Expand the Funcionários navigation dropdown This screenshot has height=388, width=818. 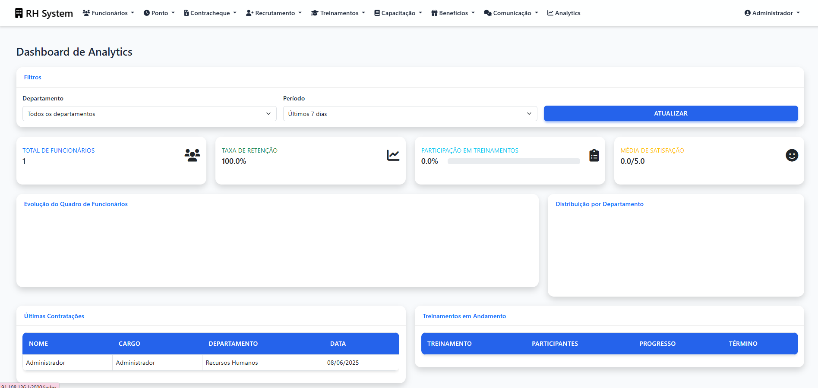click(x=109, y=13)
